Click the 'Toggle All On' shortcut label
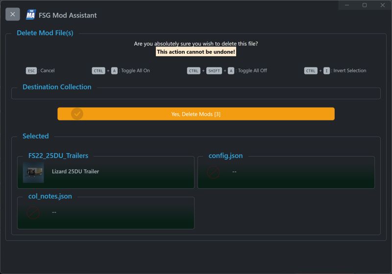The image size is (392, 274). [135, 70]
